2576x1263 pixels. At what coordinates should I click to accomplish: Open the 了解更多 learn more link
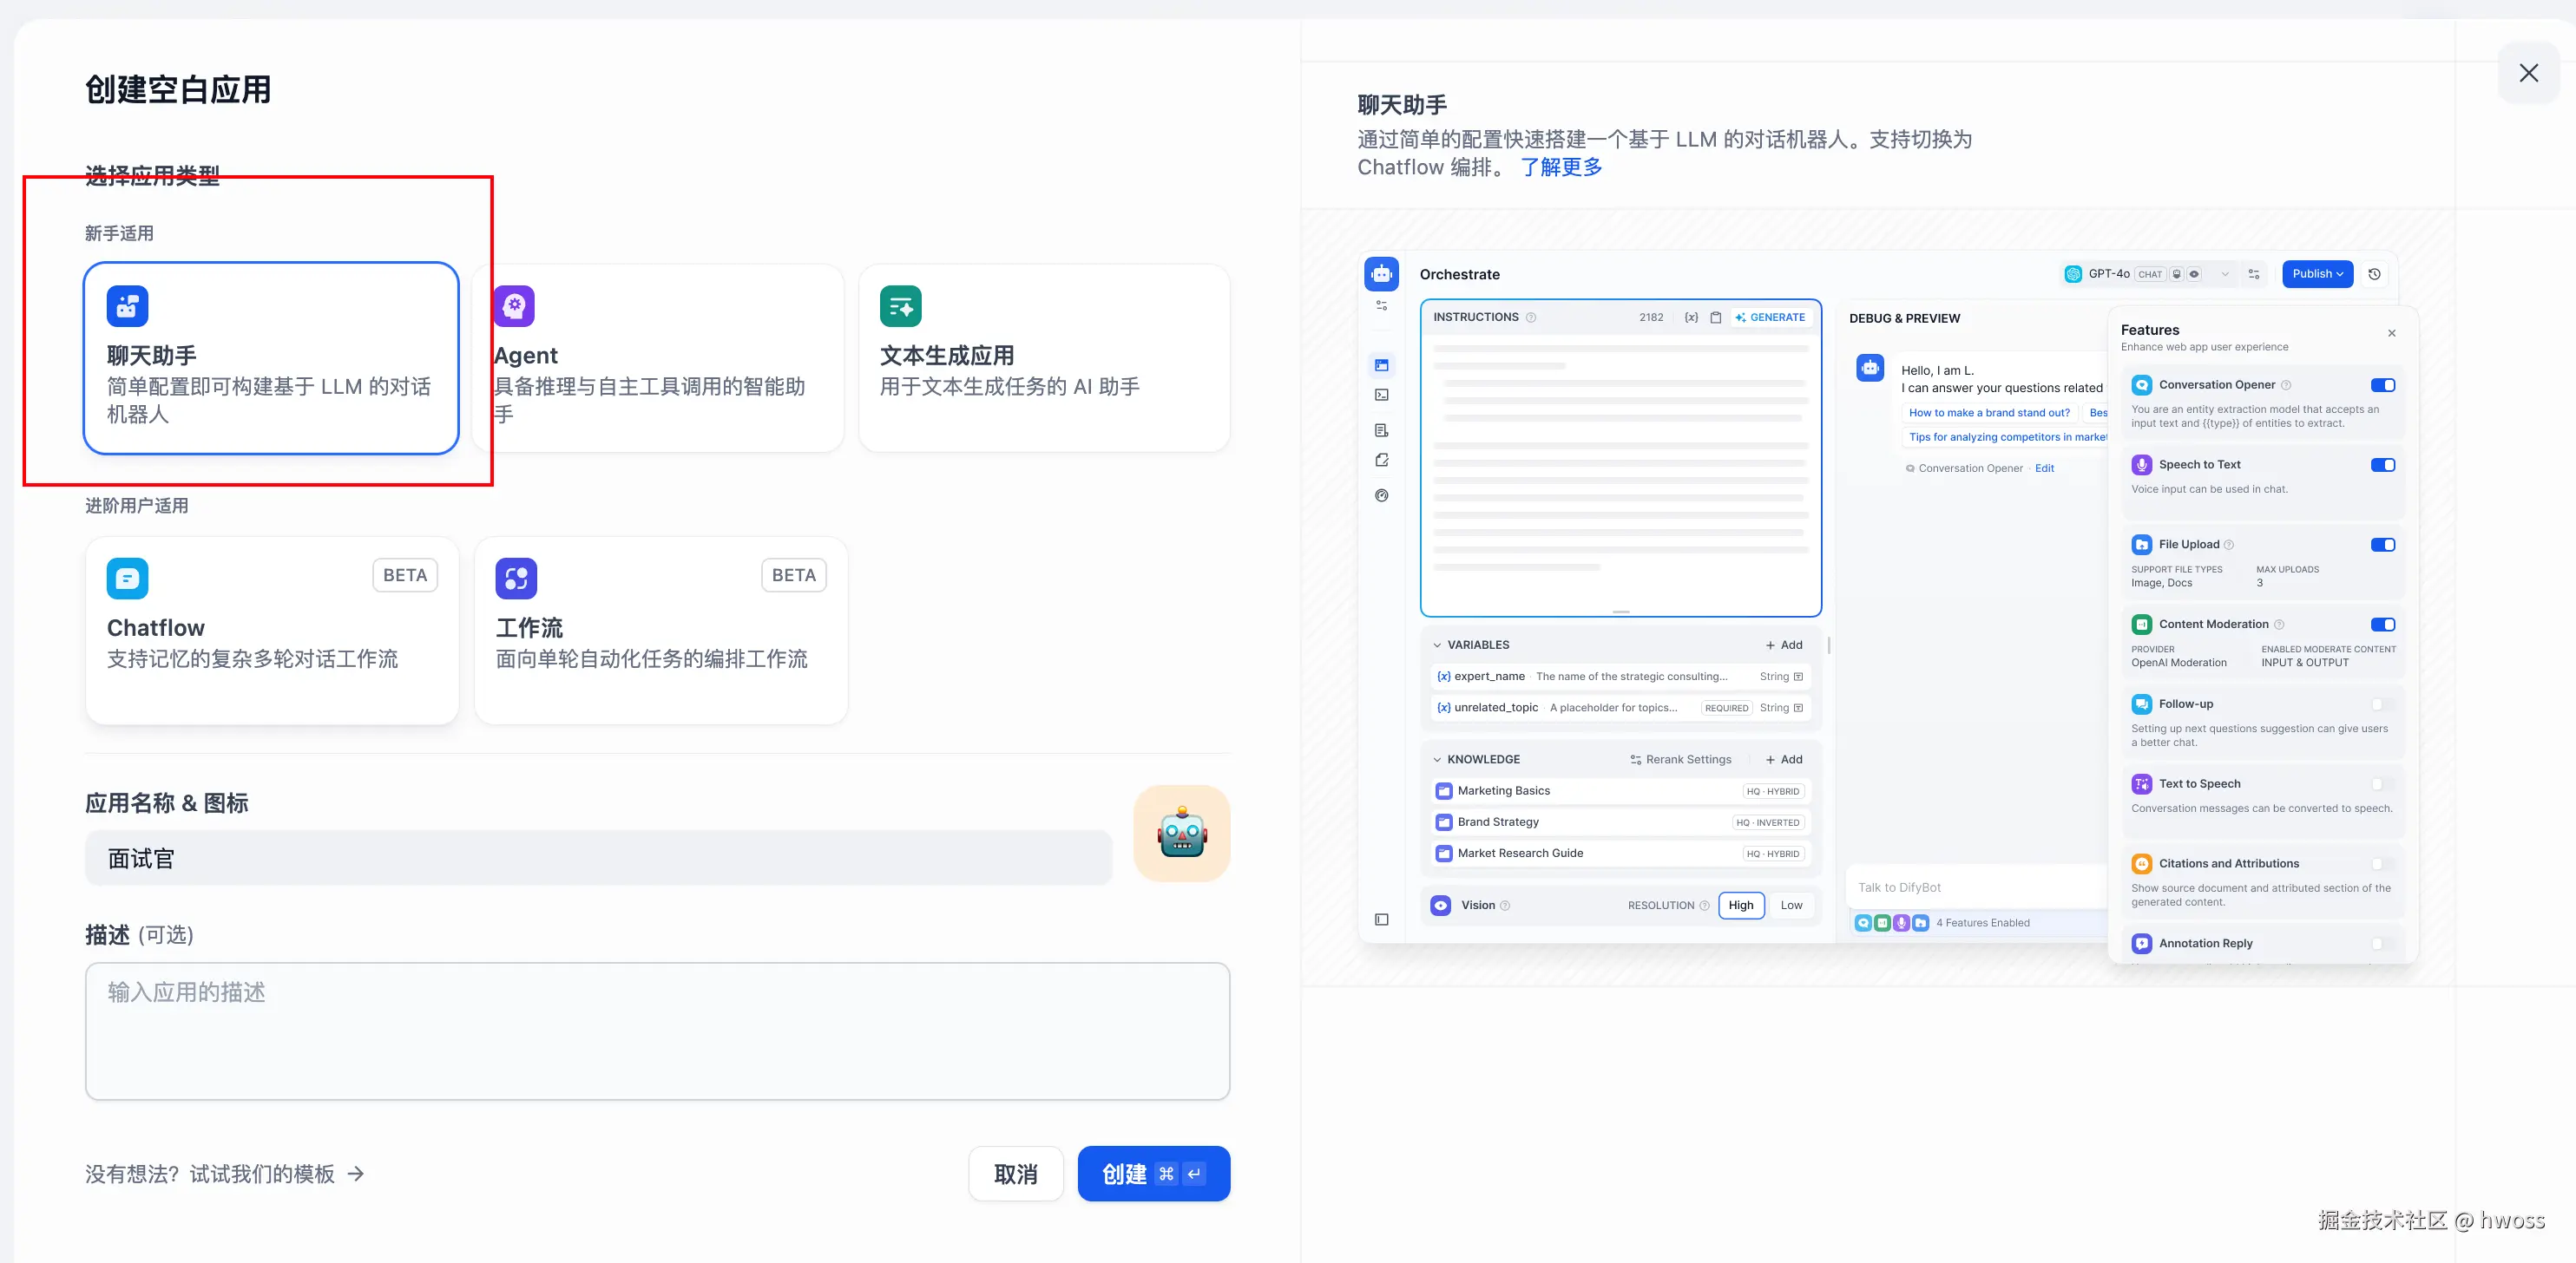click(x=1561, y=167)
